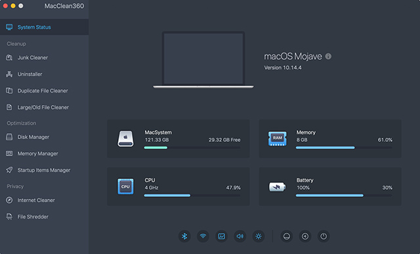Click the "61.0%" memory percentage
Image resolution: width=420 pixels, height=254 pixels.
(x=385, y=140)
